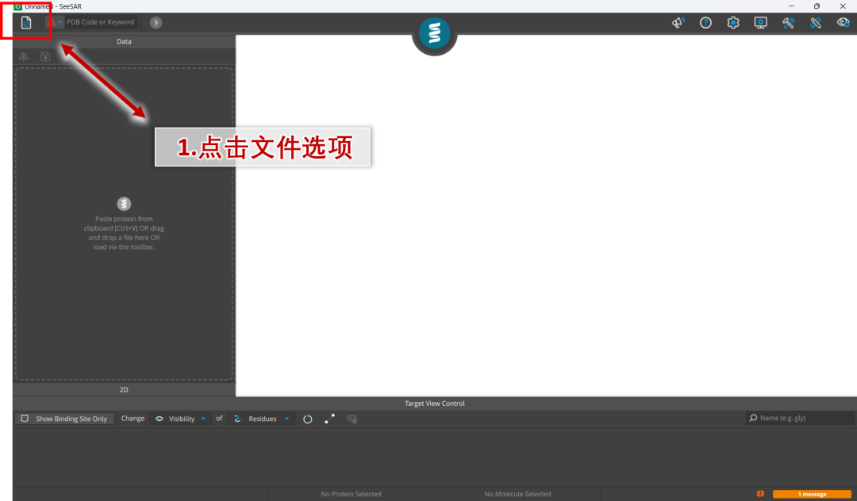Open announcements megaphone icon

pos(678,22)
